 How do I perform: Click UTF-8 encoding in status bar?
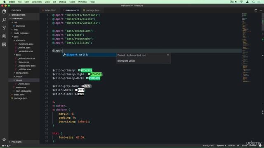pos(231,146)
